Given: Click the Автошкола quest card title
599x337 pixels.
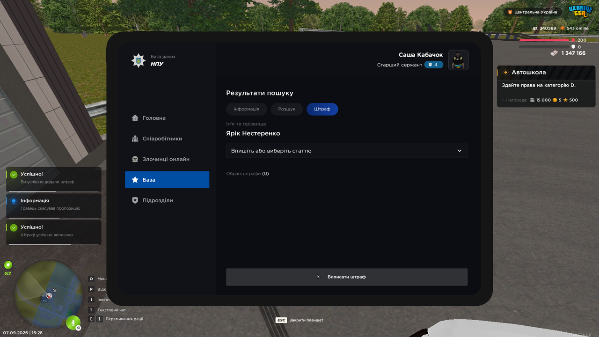Looking at the screenshot, I should pyautogui.click(x=529, y=73).
